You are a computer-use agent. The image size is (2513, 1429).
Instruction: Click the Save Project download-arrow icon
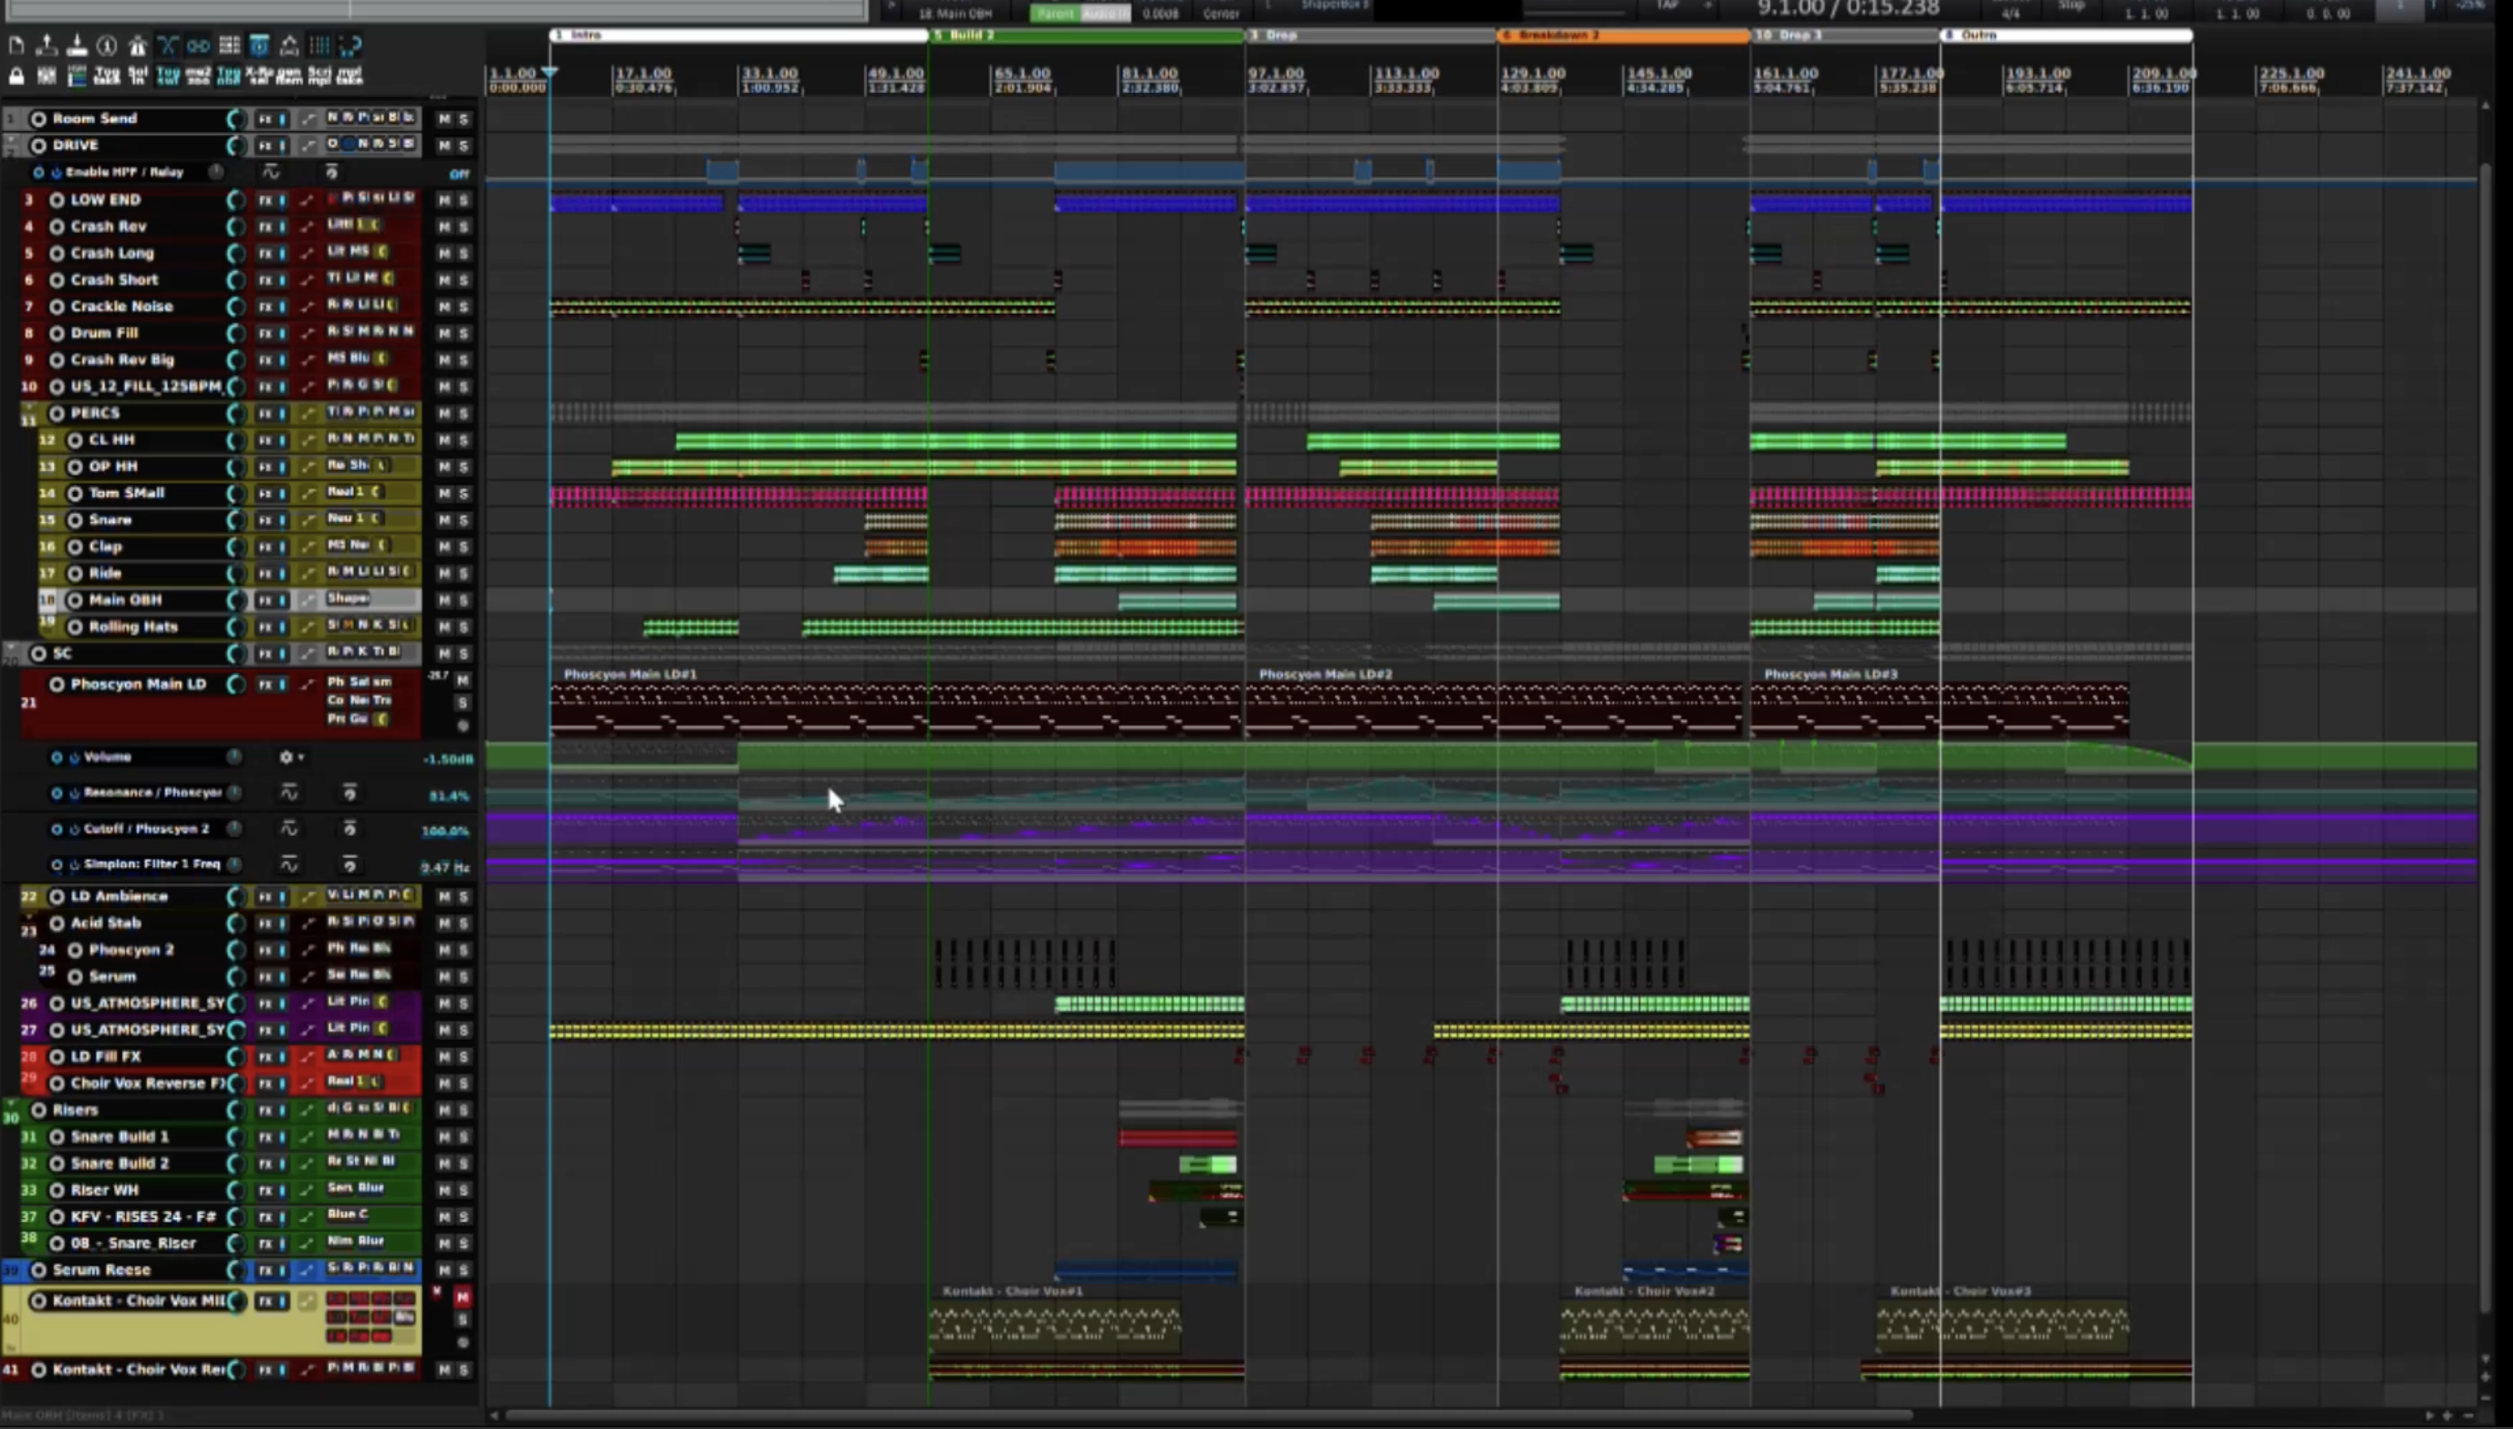point(77,45)
